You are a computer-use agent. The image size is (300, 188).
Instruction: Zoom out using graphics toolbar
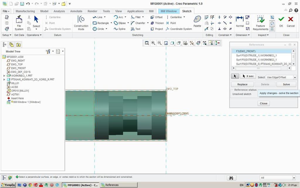(x=160, y=43)
